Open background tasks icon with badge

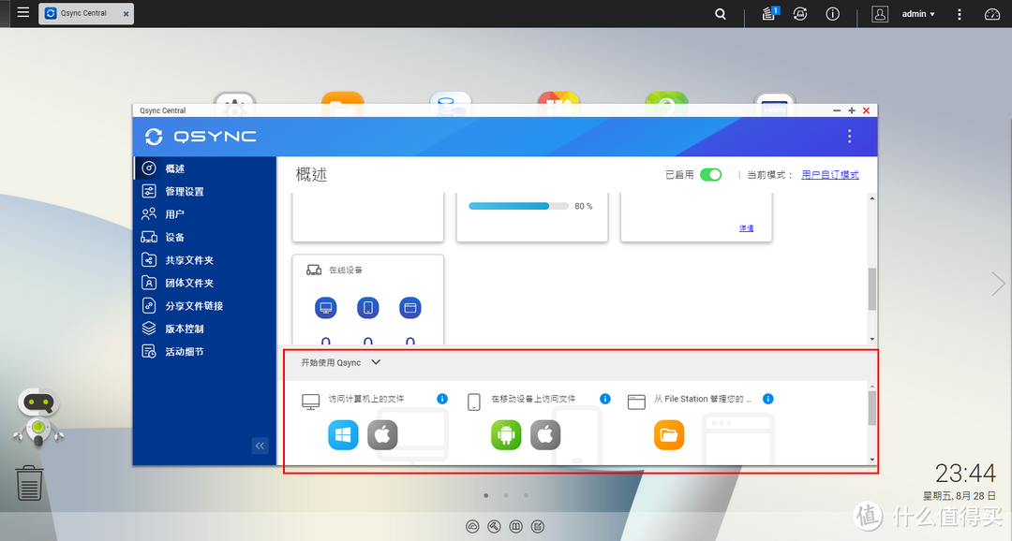(x=768, y=13)
